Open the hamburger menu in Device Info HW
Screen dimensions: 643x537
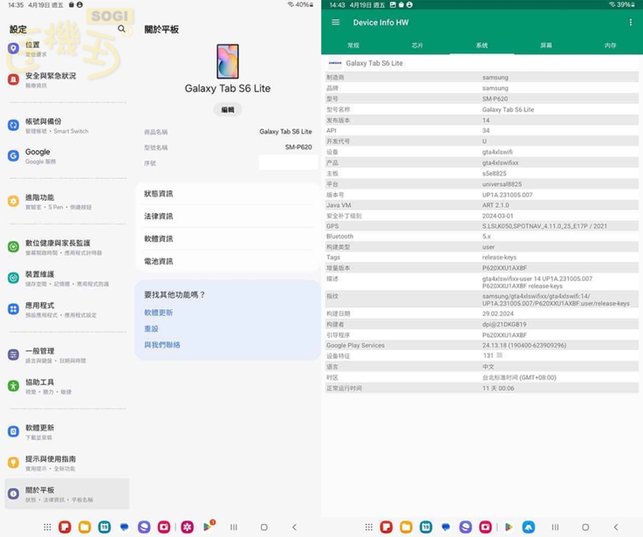coord(335,22)
